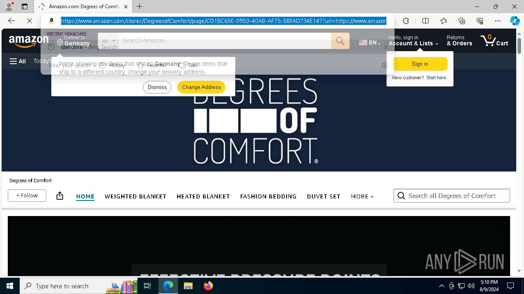Open the Edge profile avatar

click(9, 7)
